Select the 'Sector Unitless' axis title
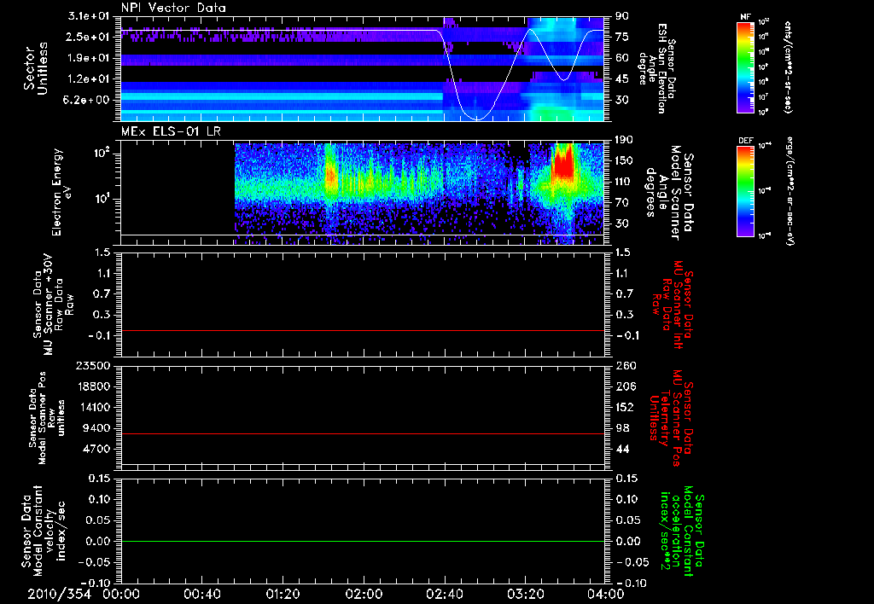 pos(36,68)
